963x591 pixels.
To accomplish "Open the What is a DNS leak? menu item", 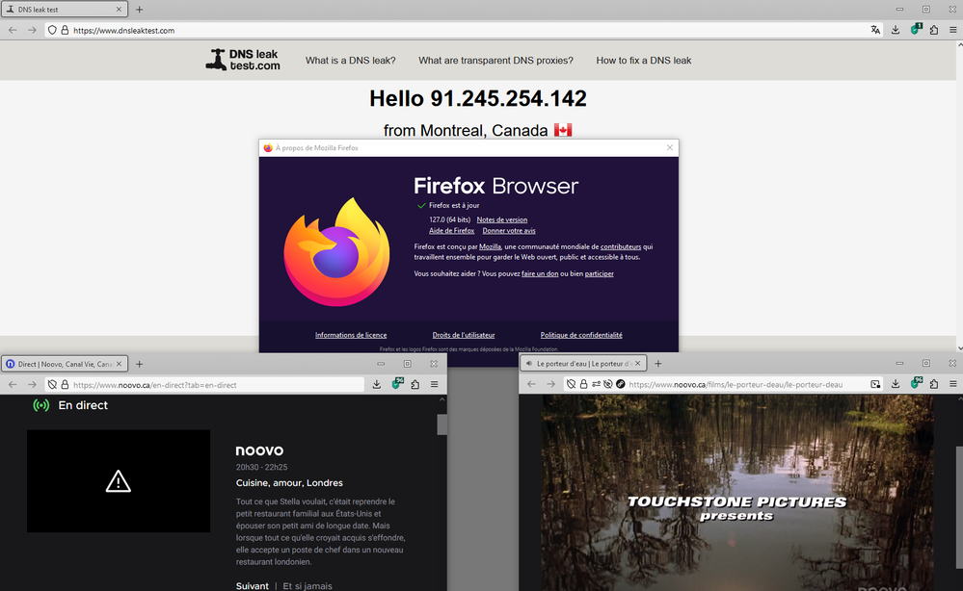I will point(351,60).
